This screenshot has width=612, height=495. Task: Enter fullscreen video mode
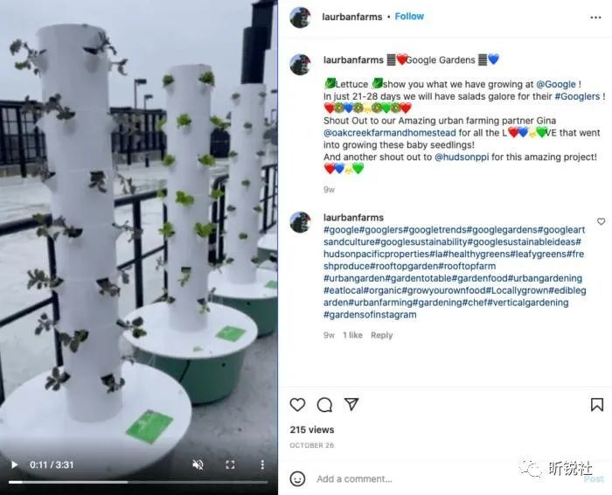230,464
